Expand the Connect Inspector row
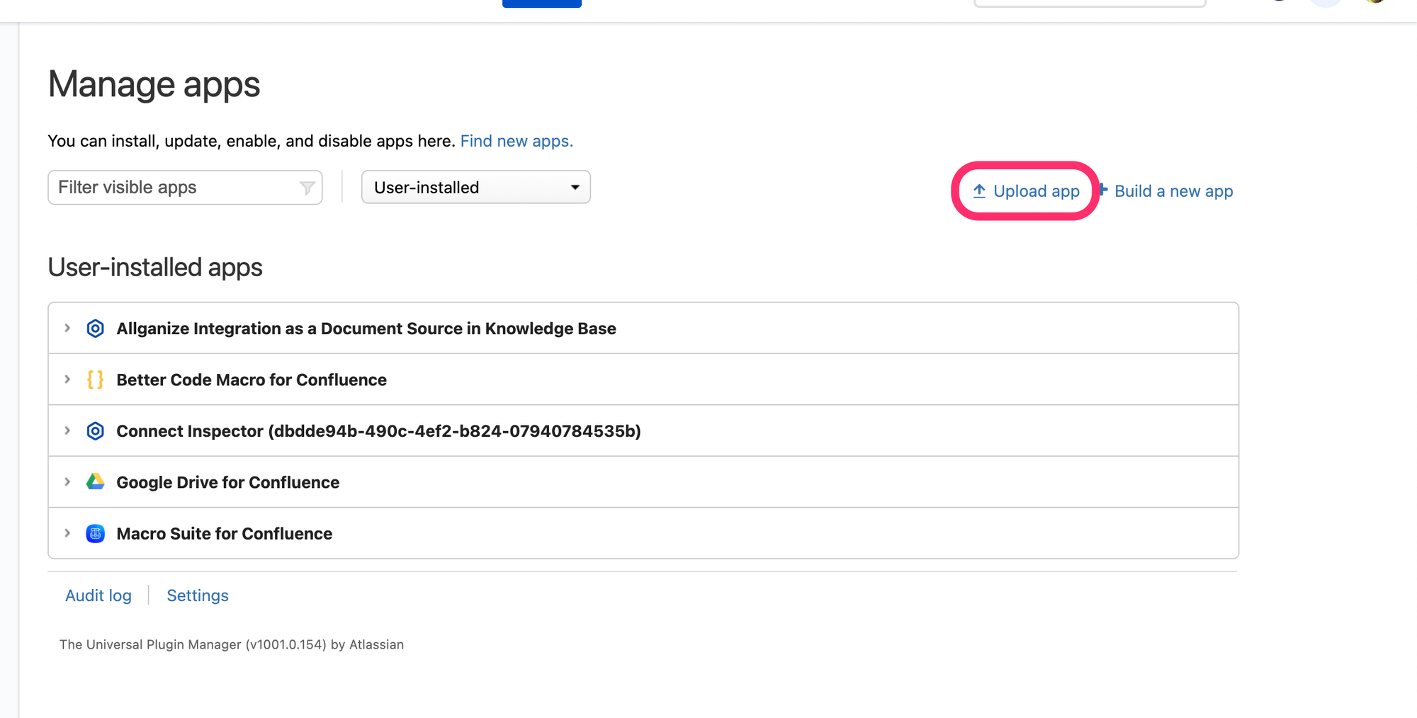 point(67,431)
